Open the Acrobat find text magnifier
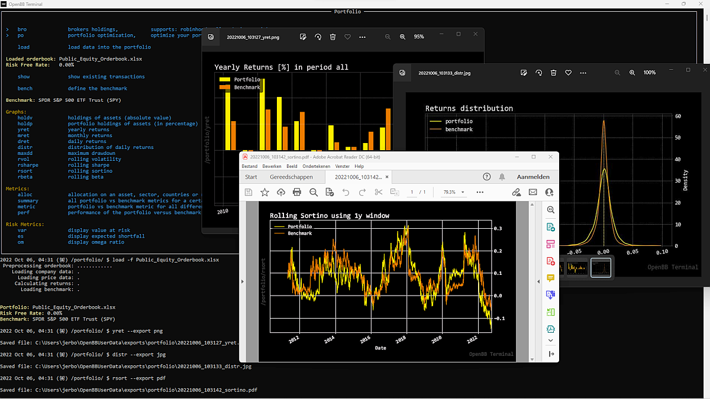The image size is (710, 399). point(314,192)
